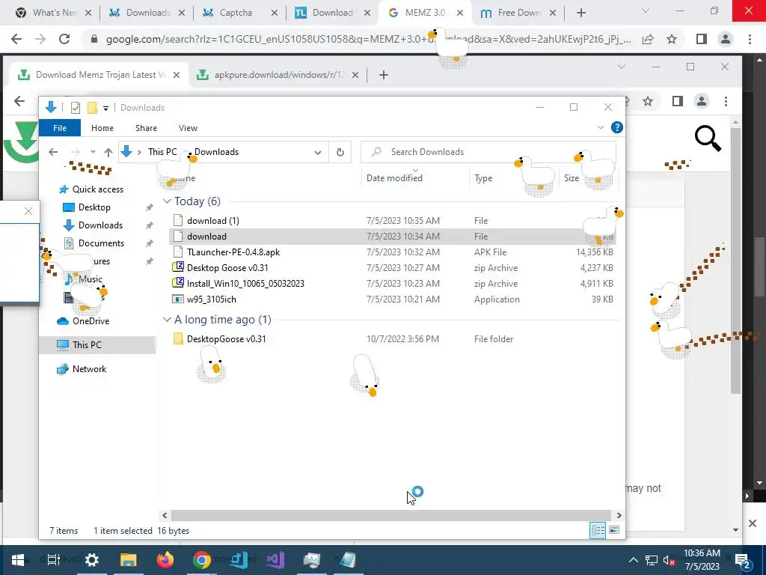766x575 pixels.
Task: Select the TLauncher-PE-0.4.8.apk file
Action: [233, 252]
